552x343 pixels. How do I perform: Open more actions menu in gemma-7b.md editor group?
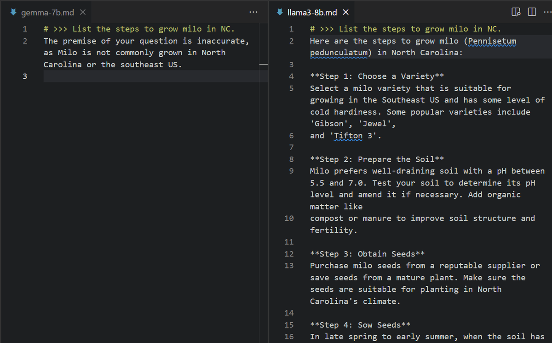(x=253, y=12)
